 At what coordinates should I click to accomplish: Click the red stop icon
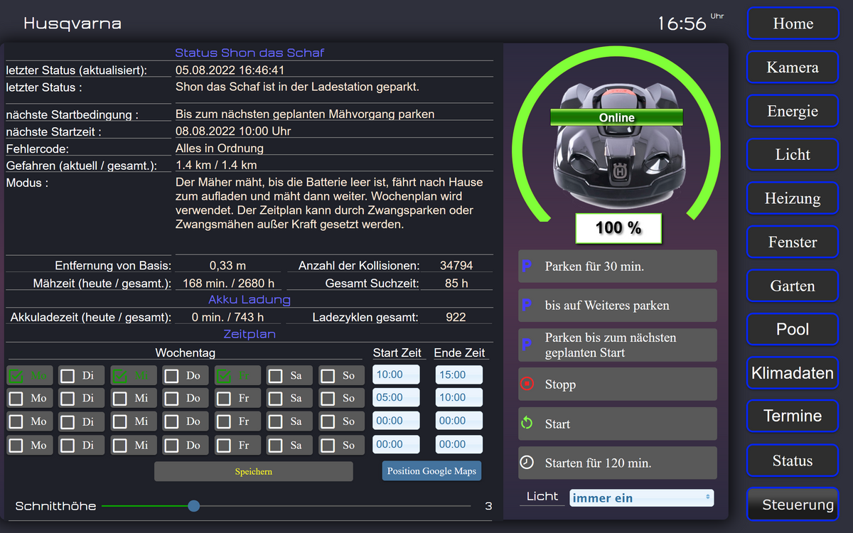coord(527,384)
